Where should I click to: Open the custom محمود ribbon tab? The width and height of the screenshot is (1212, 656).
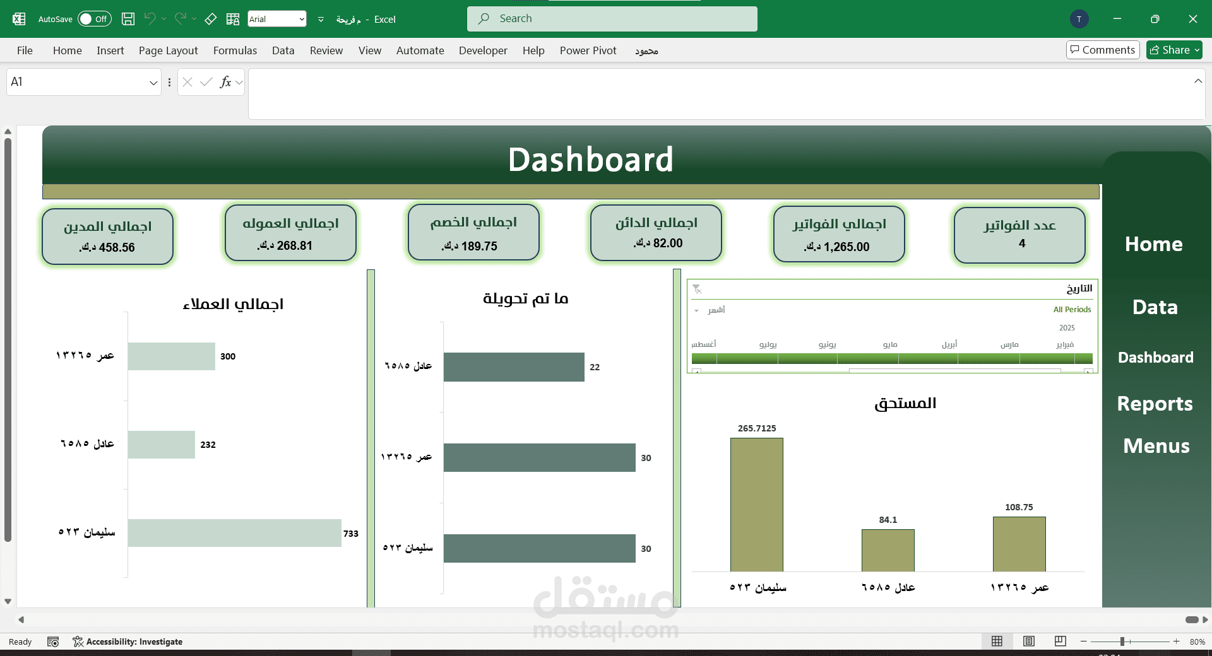coord(646,50)
